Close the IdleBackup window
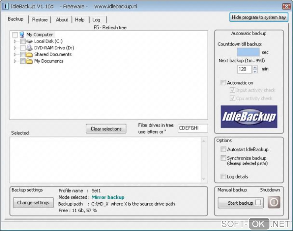293x231 pixels. coord(286,7)
